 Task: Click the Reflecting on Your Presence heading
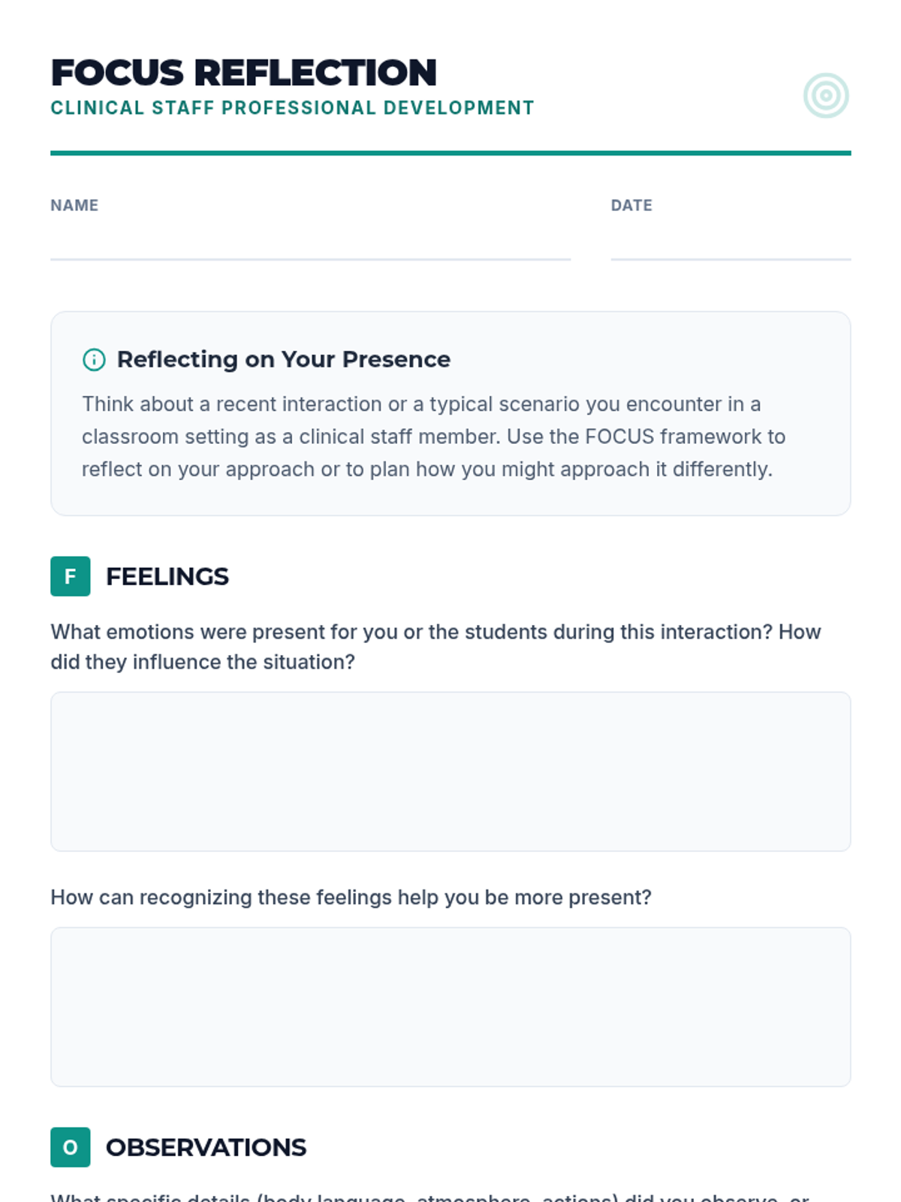click(283, 360)
